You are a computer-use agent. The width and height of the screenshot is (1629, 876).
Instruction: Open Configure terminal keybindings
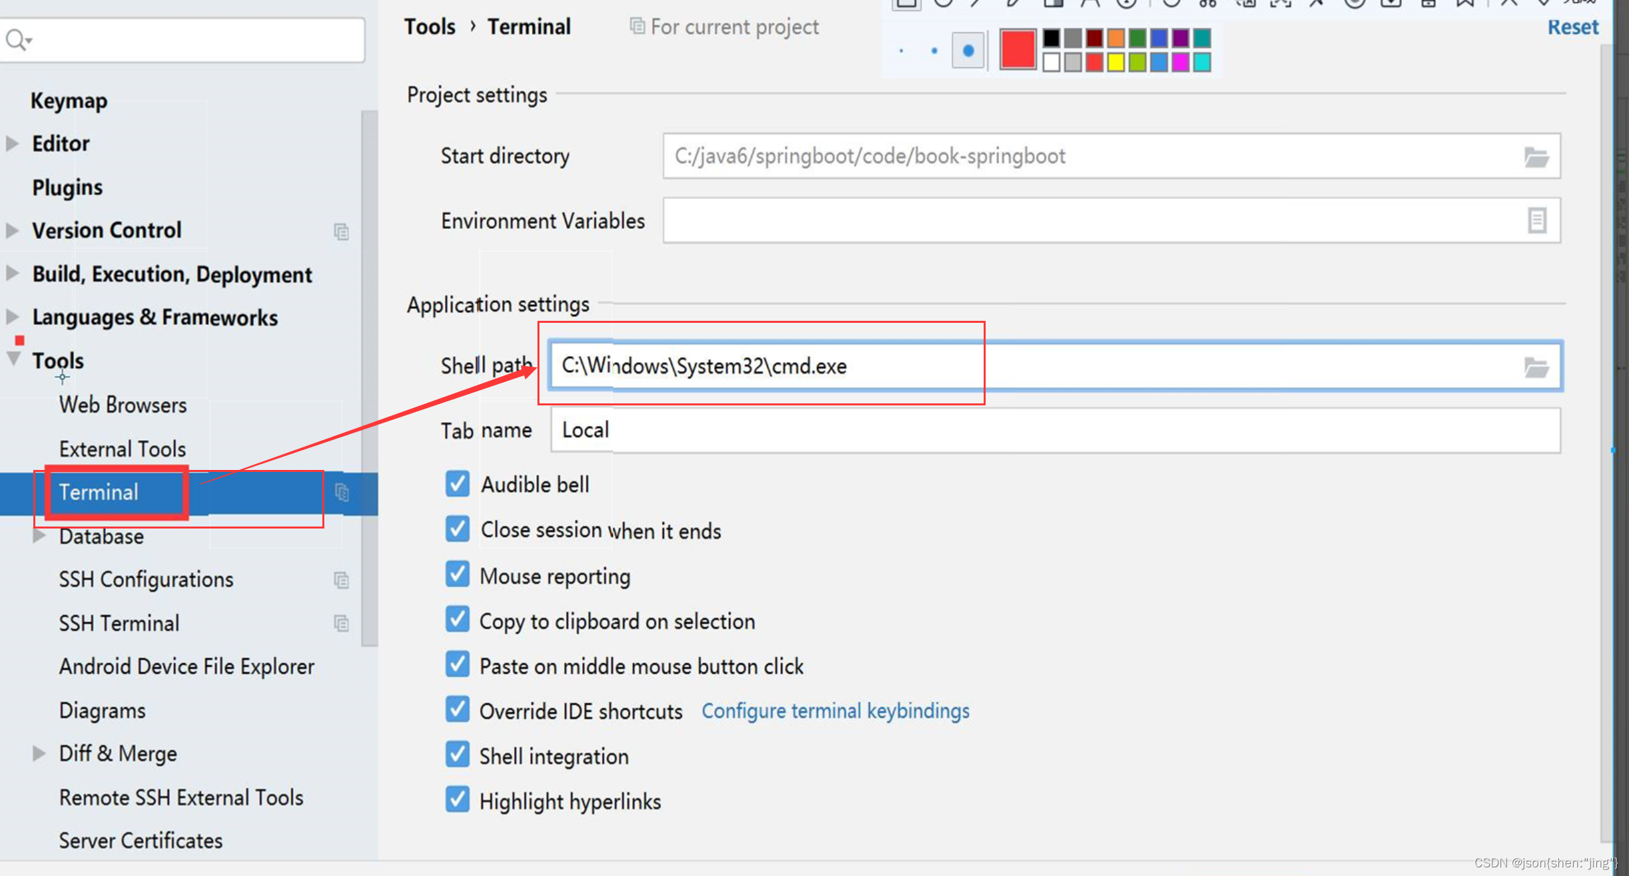pyautogui.click(x=835, y=710)
